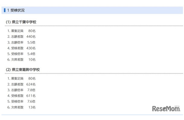The width and height of the screenshot is (184, 120).
Task: Select the 7.6倍 exam ratio
Action: [31, 101]
